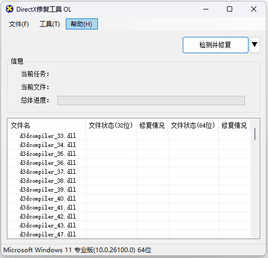
Task: Select the d3dcompiler_42.dll row
Action: (129, 216)
